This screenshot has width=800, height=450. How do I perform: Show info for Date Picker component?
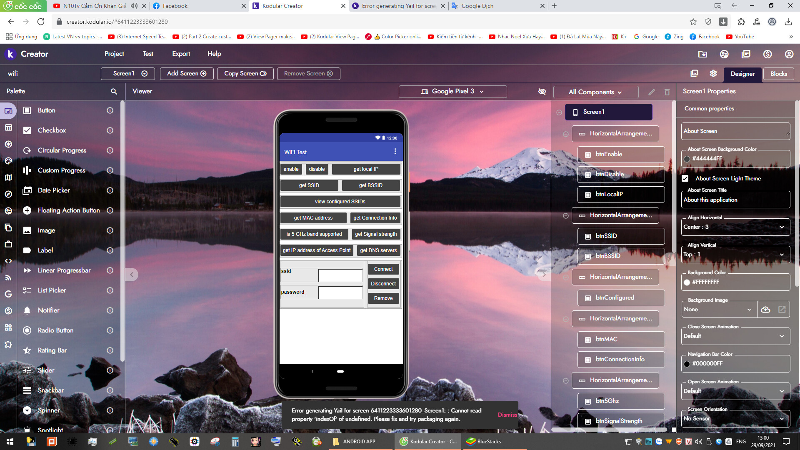pos(110,190)
